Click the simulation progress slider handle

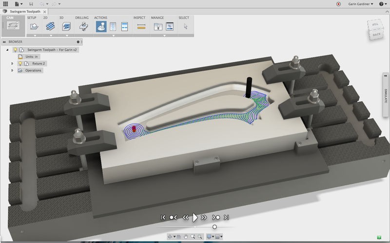tap(214, 226)
